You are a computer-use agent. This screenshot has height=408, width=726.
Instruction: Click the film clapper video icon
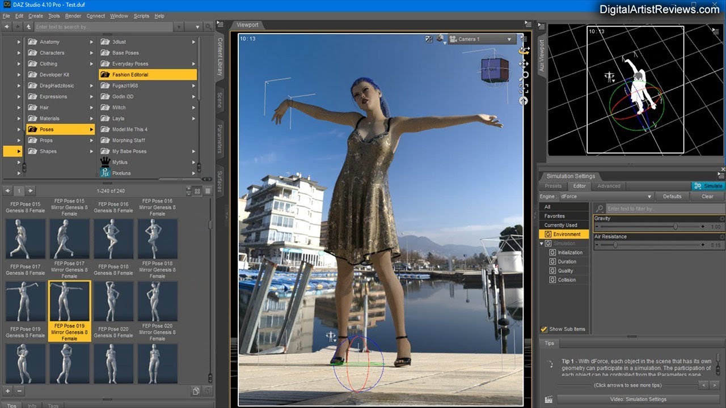548,399
